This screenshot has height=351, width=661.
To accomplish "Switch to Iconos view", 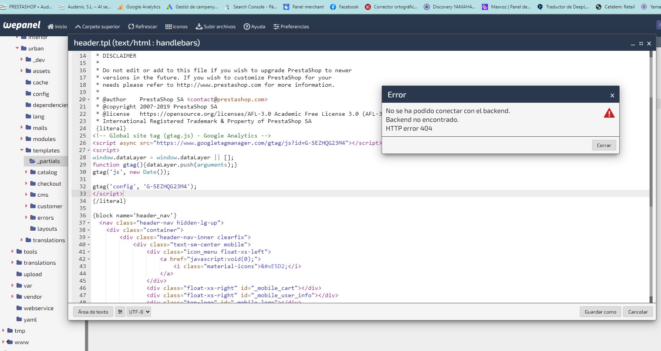I will click(x=176, y=26).
